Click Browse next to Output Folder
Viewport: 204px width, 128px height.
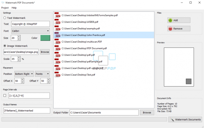pos(147,113)
